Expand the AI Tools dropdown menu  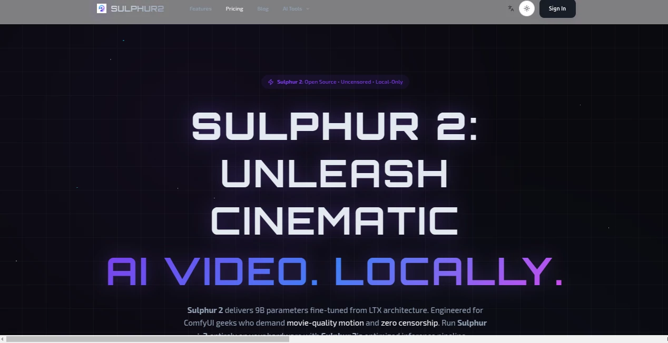(x=296, y=9)
